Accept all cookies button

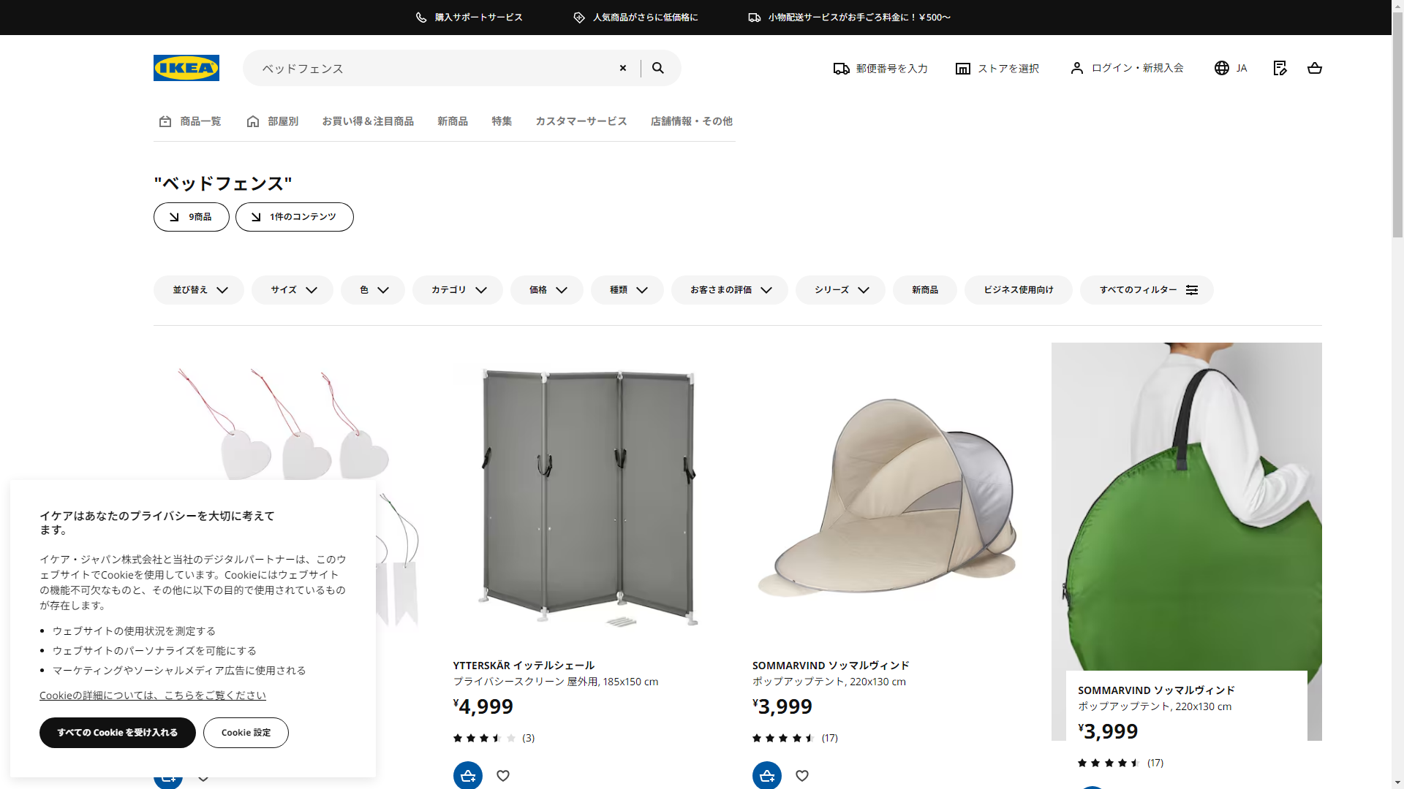point(118,733)
